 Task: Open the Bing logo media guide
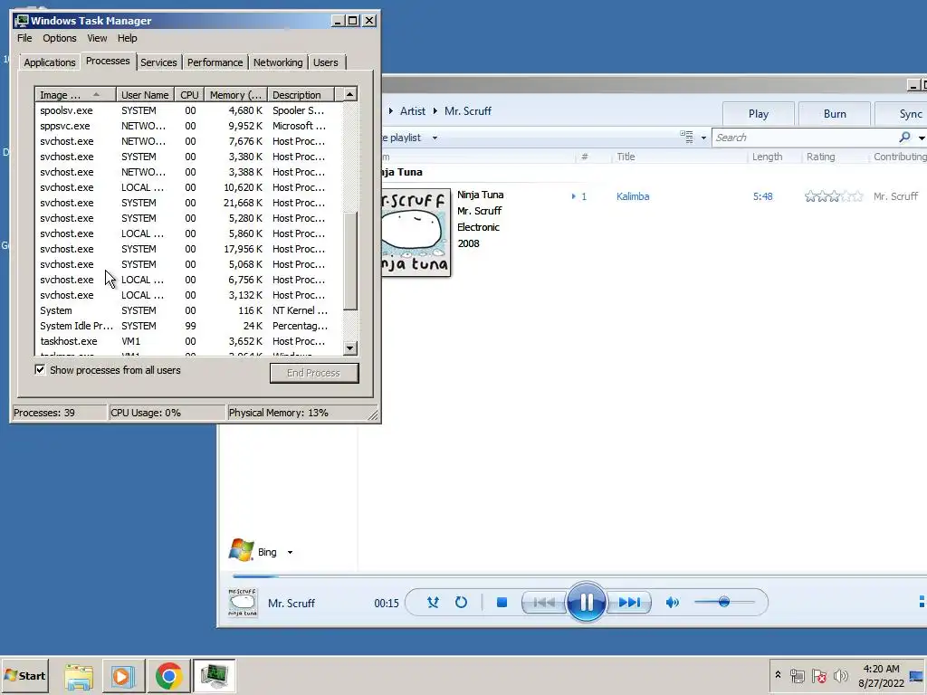click(x=241, y=550)
